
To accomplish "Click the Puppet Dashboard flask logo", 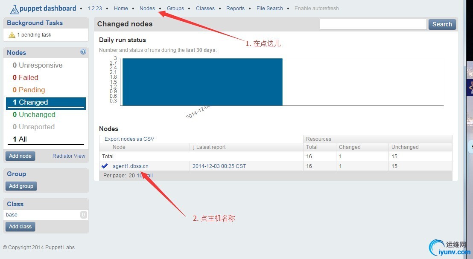I will click(x=14, y=9).
